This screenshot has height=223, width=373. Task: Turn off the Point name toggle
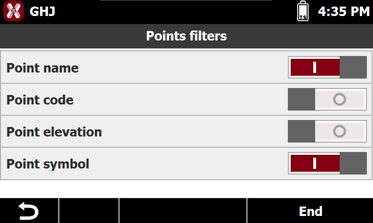click(x=327, y=67)
